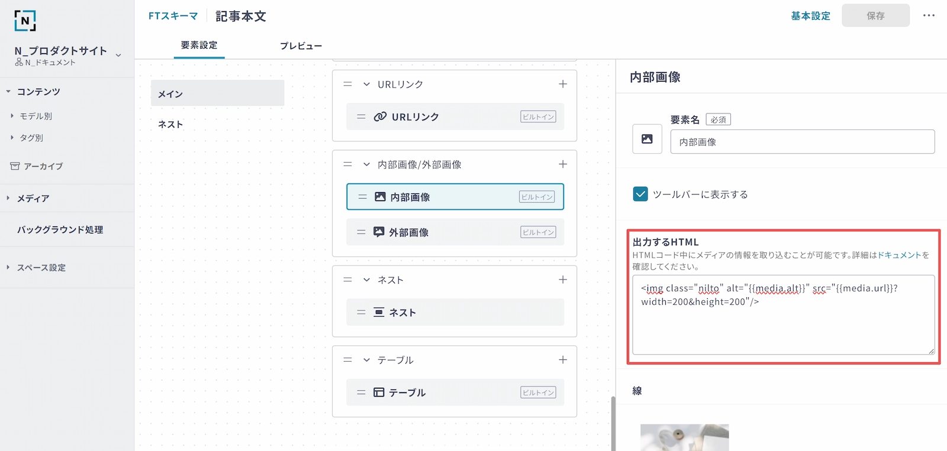Switch to the プレビュー tab

(301, 46)
